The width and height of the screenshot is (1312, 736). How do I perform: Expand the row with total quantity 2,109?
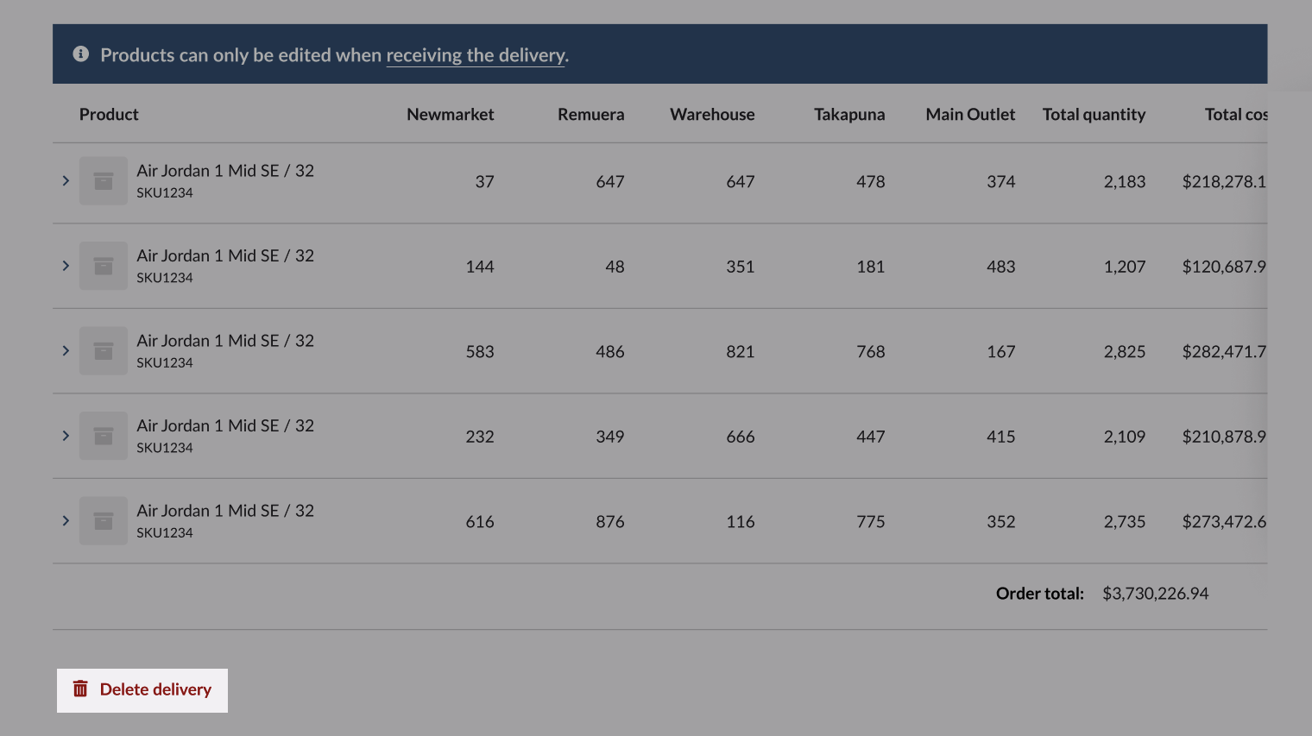(x=66, y=436)
